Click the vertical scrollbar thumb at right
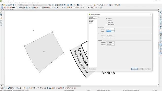The height and width of the screenshot is (91, 162). click(x=159, y=45)
